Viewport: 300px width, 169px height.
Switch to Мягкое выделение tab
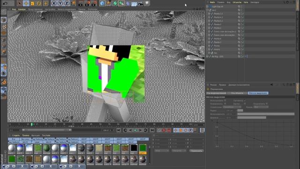pyautogui.click(x=258, y=93)
